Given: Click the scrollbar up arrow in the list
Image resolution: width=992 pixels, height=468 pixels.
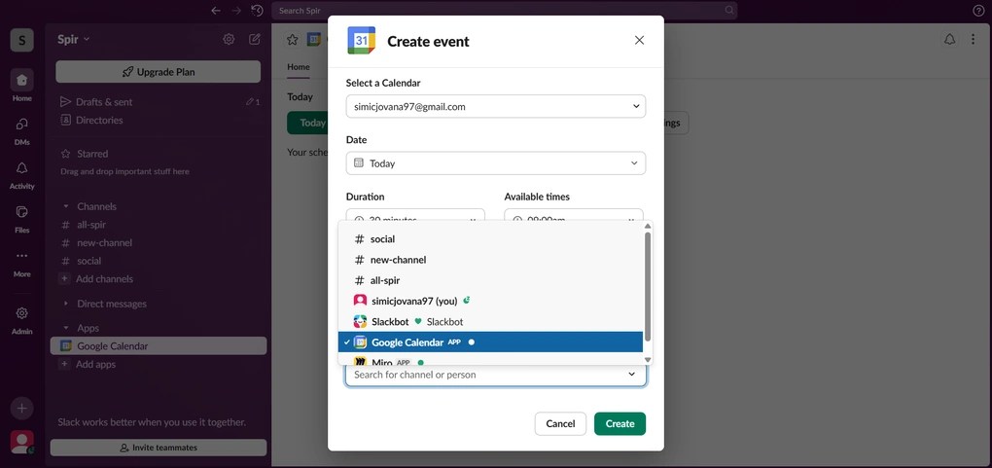Looking at the screenshot, I should tap(647, 226).
